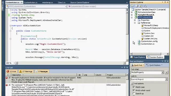Click editor horizontal scroll right arrow
The height and width of the screenshot is (96, 171).
point(125,63)
